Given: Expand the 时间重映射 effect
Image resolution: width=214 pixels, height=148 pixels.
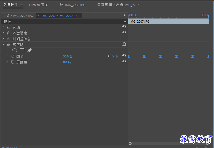Looking at the screenshot, I should pyautogui.click(x=3, y=39).
